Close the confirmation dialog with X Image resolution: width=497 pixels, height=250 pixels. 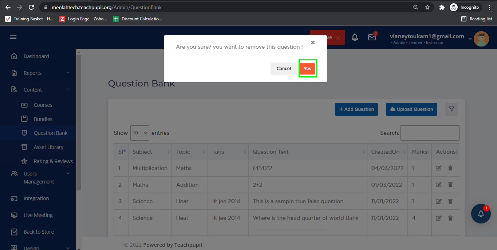tap(313, 43)
